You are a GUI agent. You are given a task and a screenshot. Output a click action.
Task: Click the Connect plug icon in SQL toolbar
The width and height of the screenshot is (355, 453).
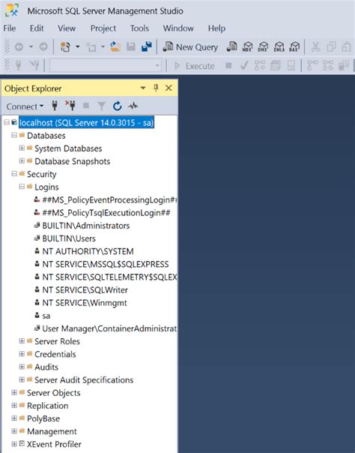[x=19, y=65]
